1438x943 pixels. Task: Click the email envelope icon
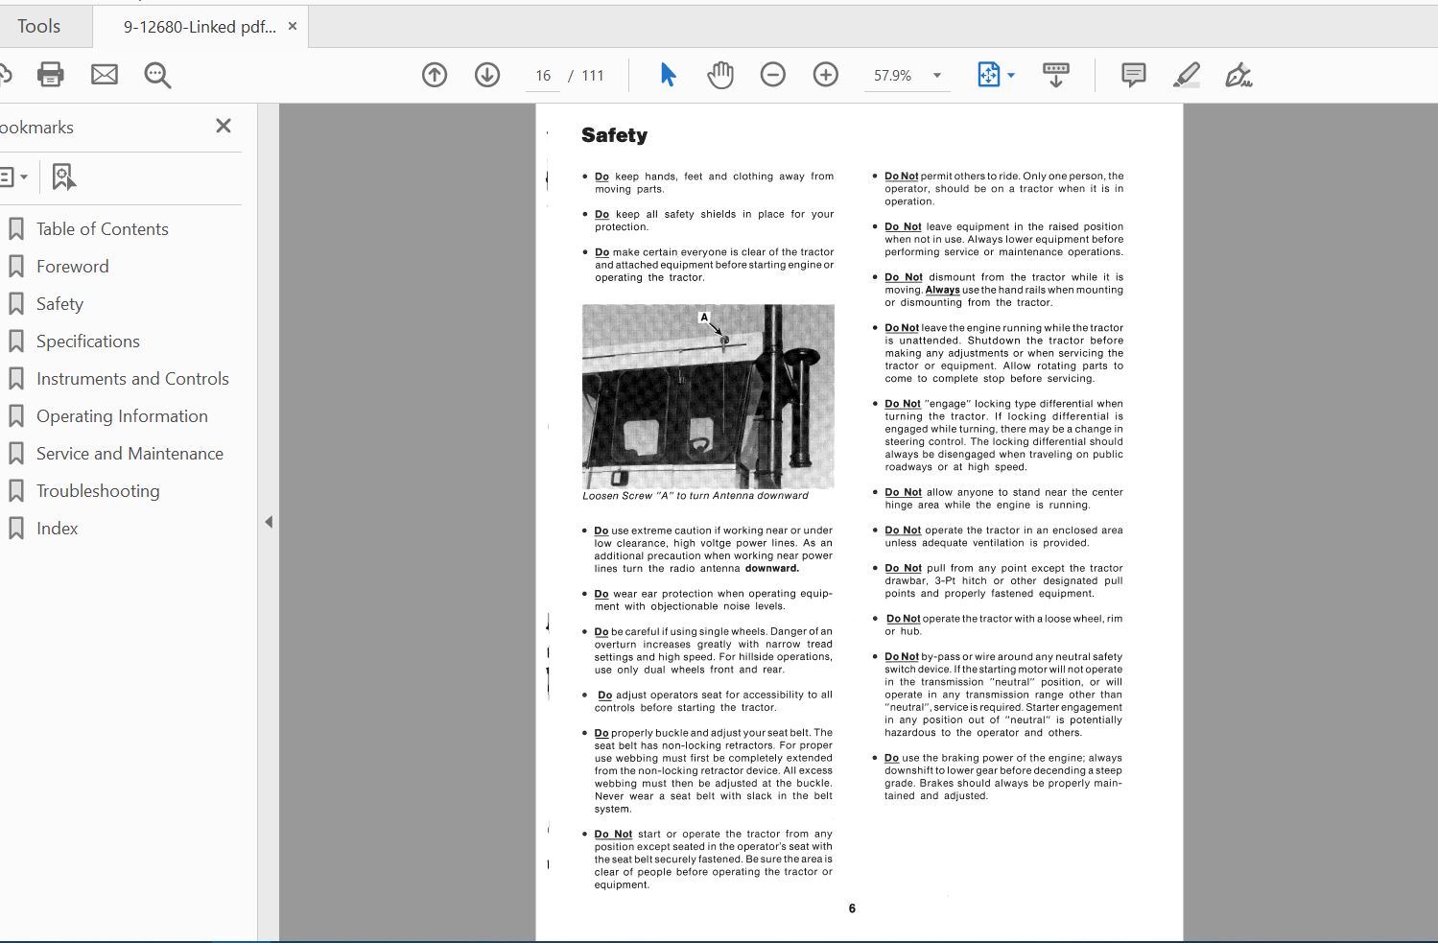click(x=104, y=75)
